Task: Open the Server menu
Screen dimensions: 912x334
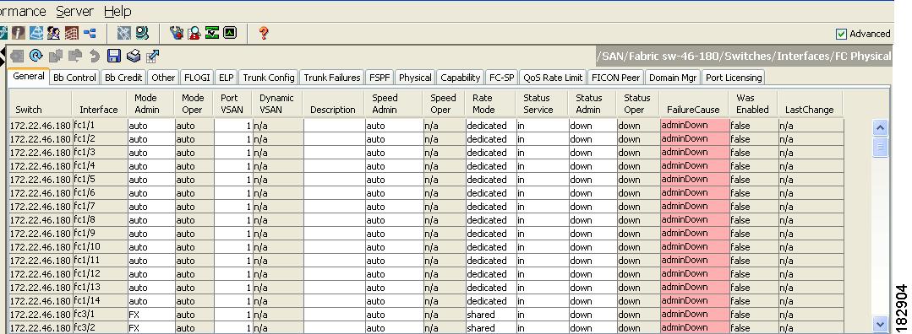Action: (x=74, y=11)
